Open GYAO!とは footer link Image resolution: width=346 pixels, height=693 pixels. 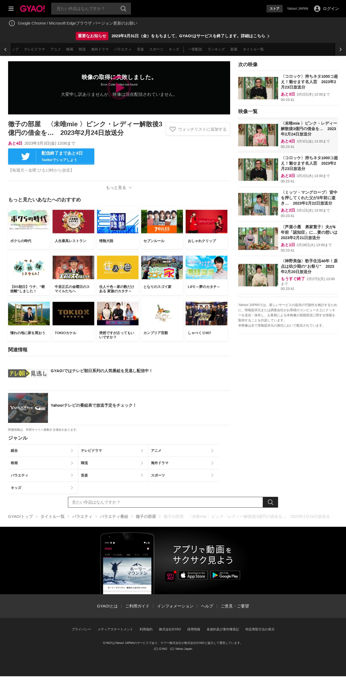[x=107, y=606]
